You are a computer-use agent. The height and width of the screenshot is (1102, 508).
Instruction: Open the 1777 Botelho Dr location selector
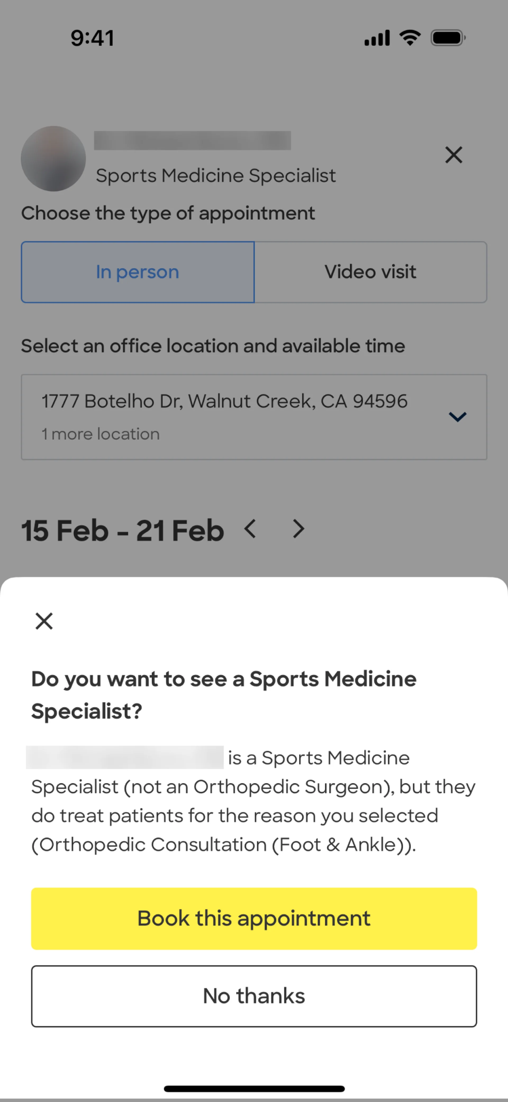coord(224,401)
